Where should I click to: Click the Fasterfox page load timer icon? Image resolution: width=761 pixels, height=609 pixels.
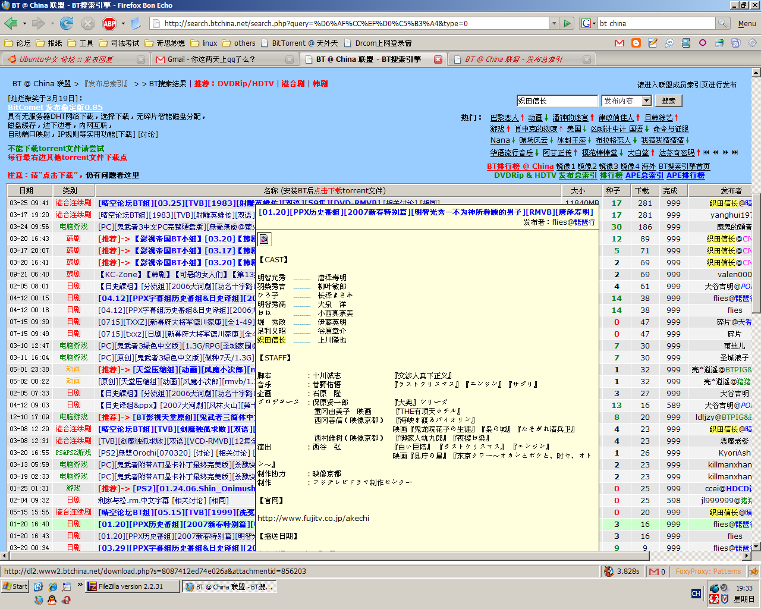[x=609, y=571]
